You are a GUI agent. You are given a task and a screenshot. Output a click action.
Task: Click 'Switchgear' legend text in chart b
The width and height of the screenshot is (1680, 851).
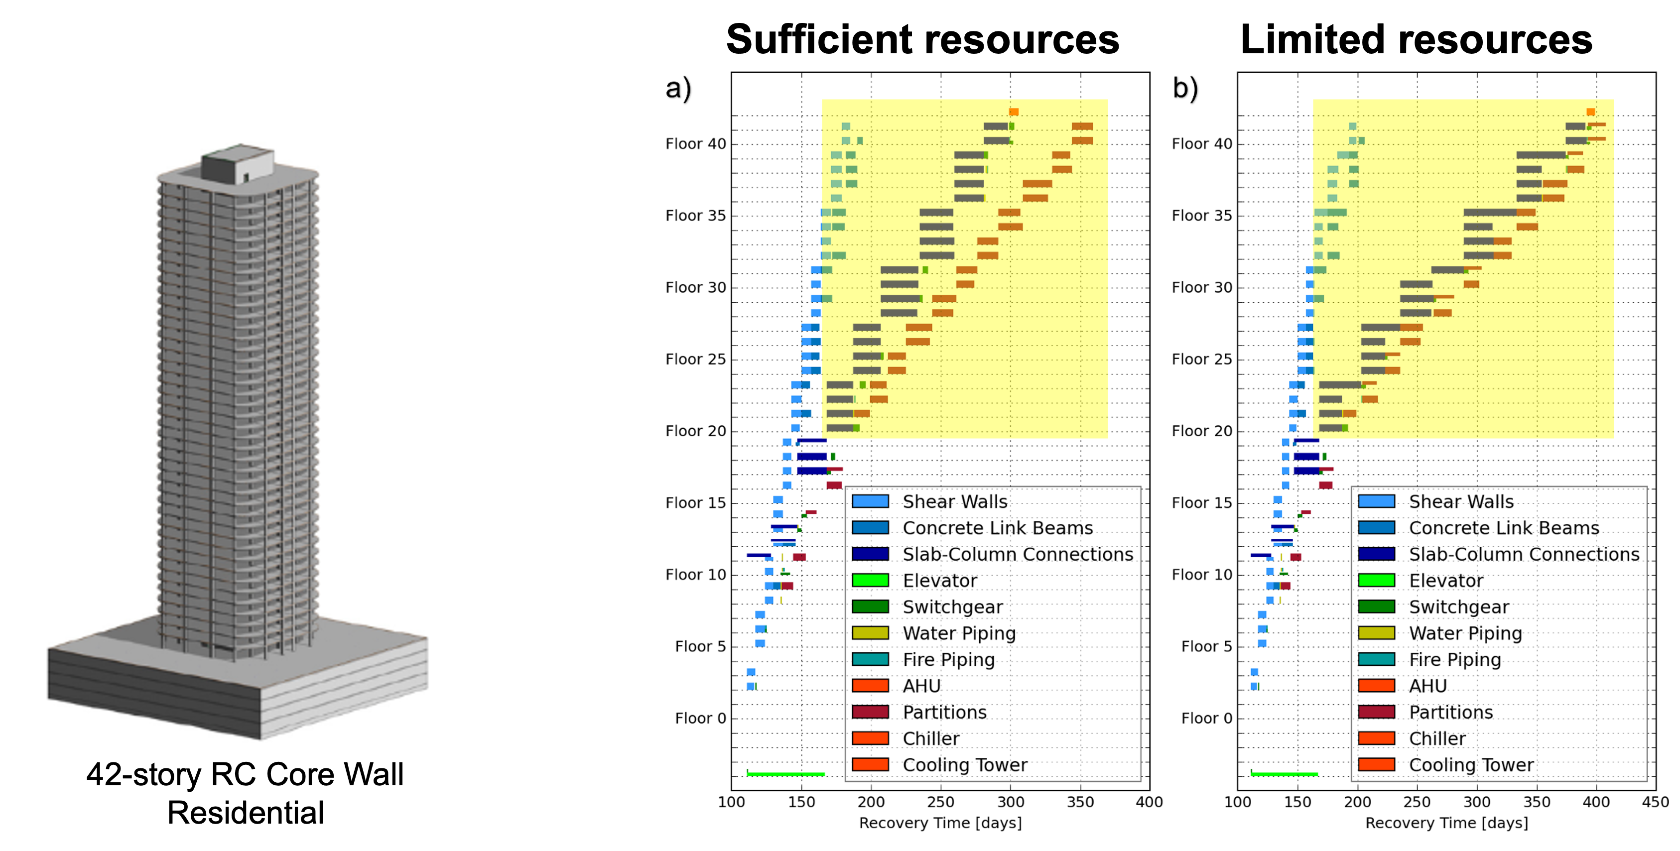click(x=1459, y=607)
